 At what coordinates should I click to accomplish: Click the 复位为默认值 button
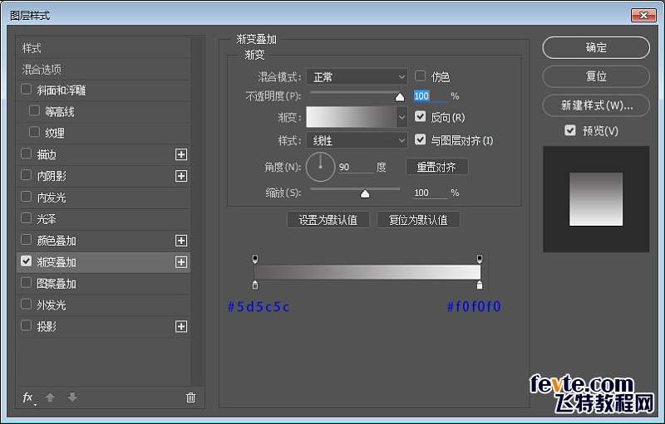point(418,220)
